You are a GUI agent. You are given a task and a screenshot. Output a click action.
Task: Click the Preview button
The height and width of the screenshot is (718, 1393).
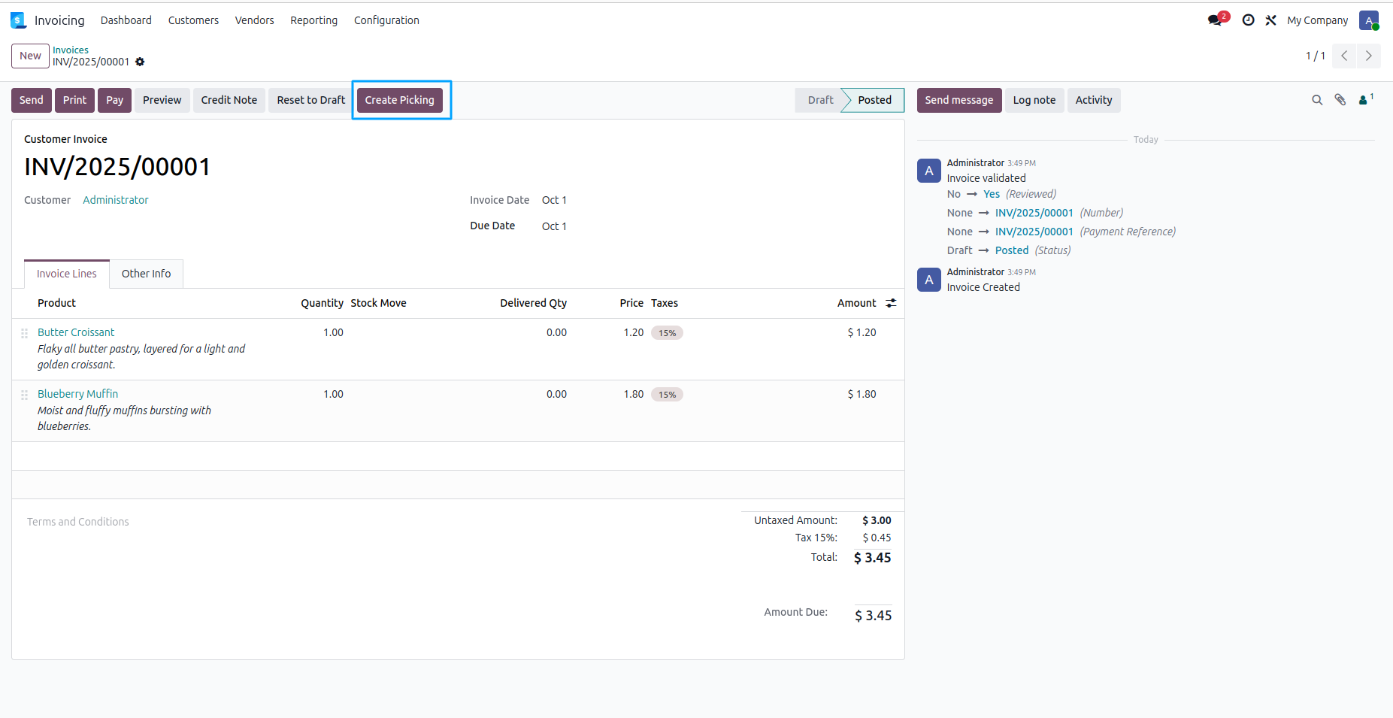pos(162,100)
